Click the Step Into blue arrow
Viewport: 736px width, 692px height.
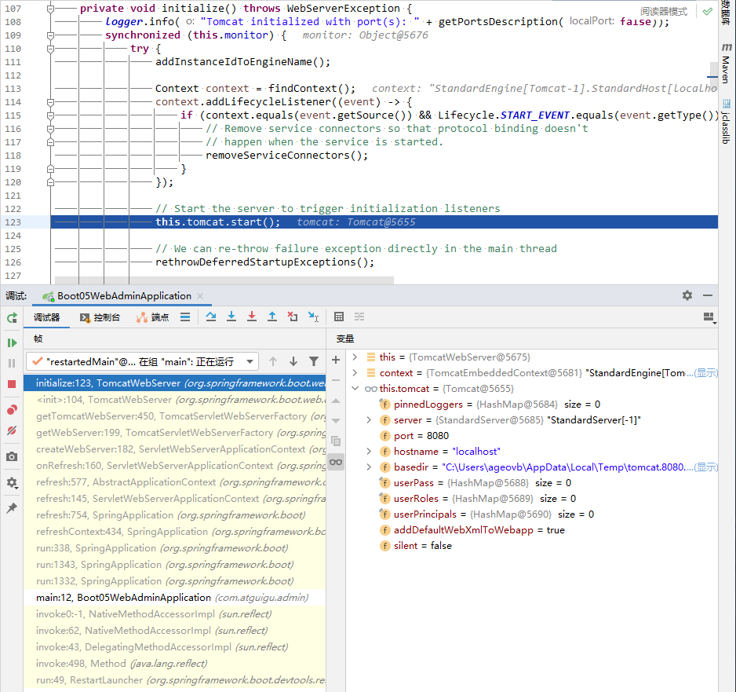pos(231,317)
